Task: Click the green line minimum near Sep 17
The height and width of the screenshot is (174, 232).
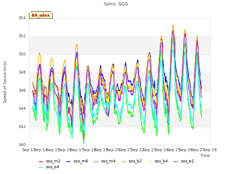Action: tap(84, 143)
